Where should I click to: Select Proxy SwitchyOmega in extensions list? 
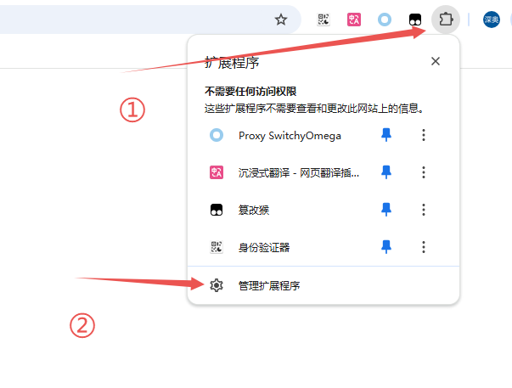[289, 135]
